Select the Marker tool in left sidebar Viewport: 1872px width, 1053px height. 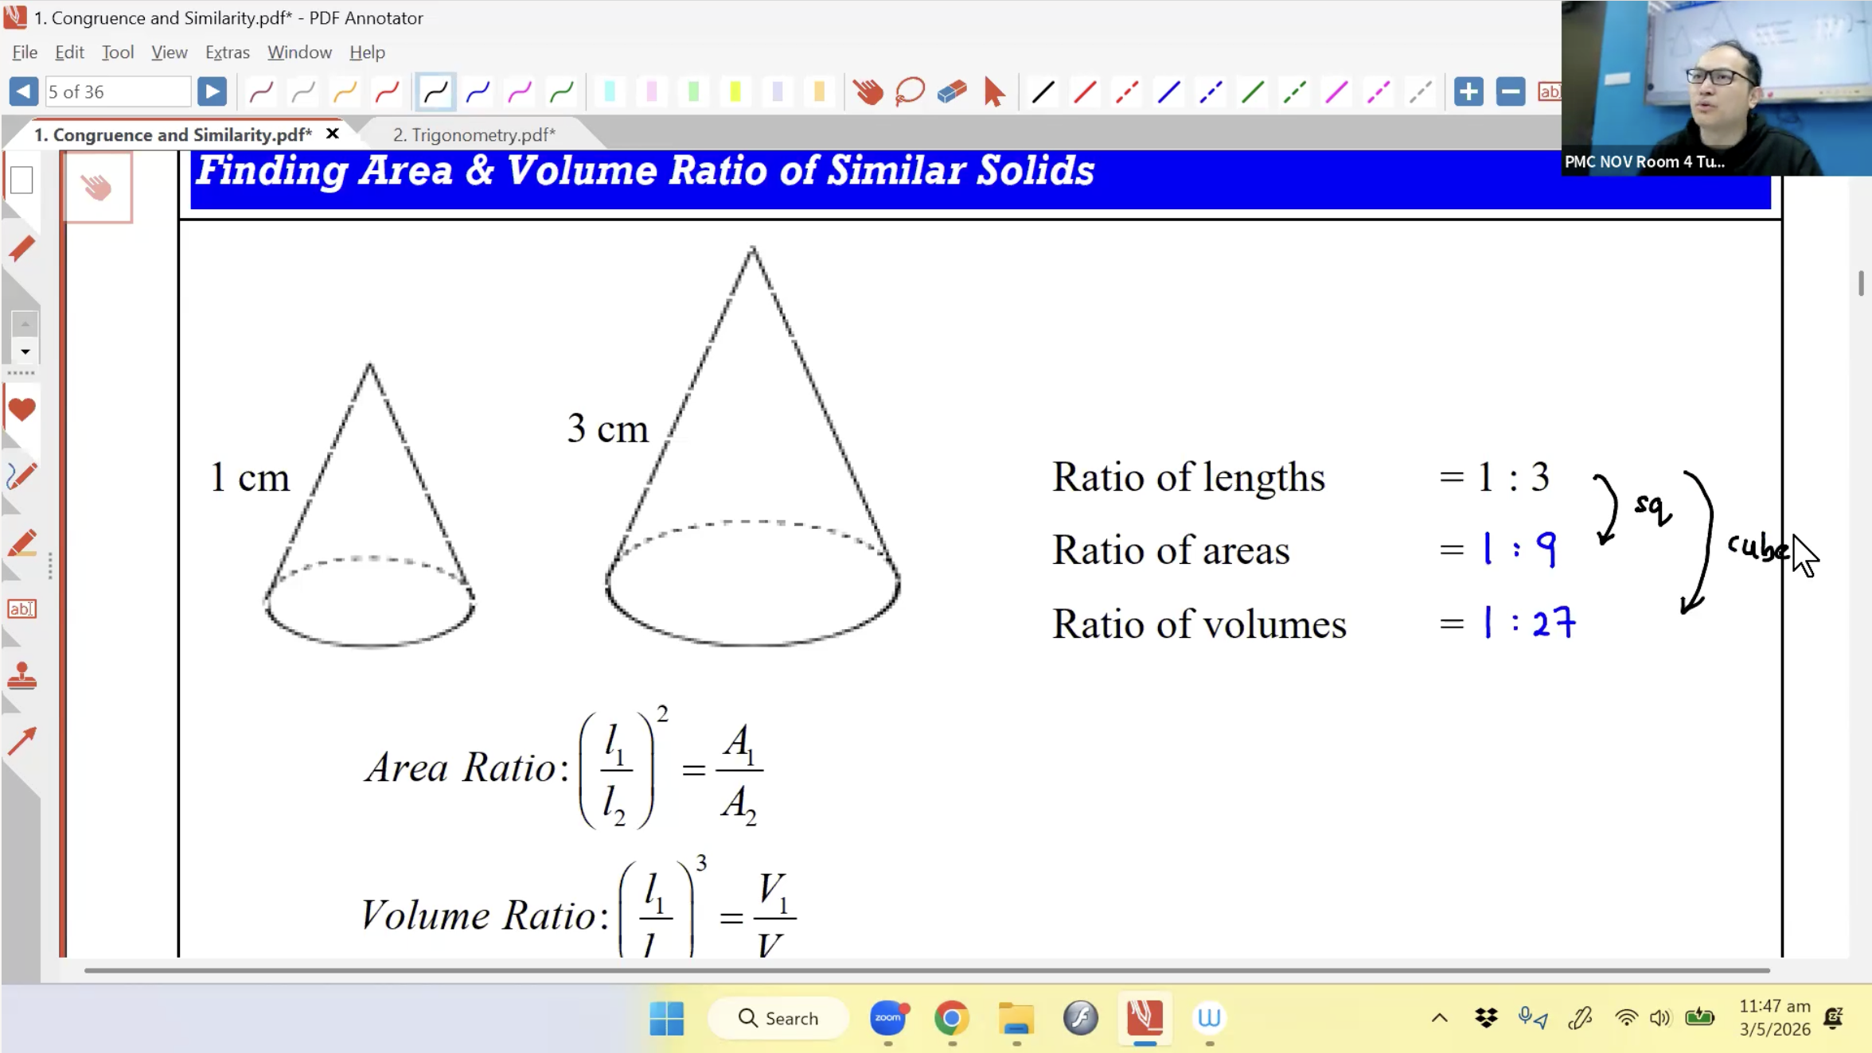tap(21, 249)
